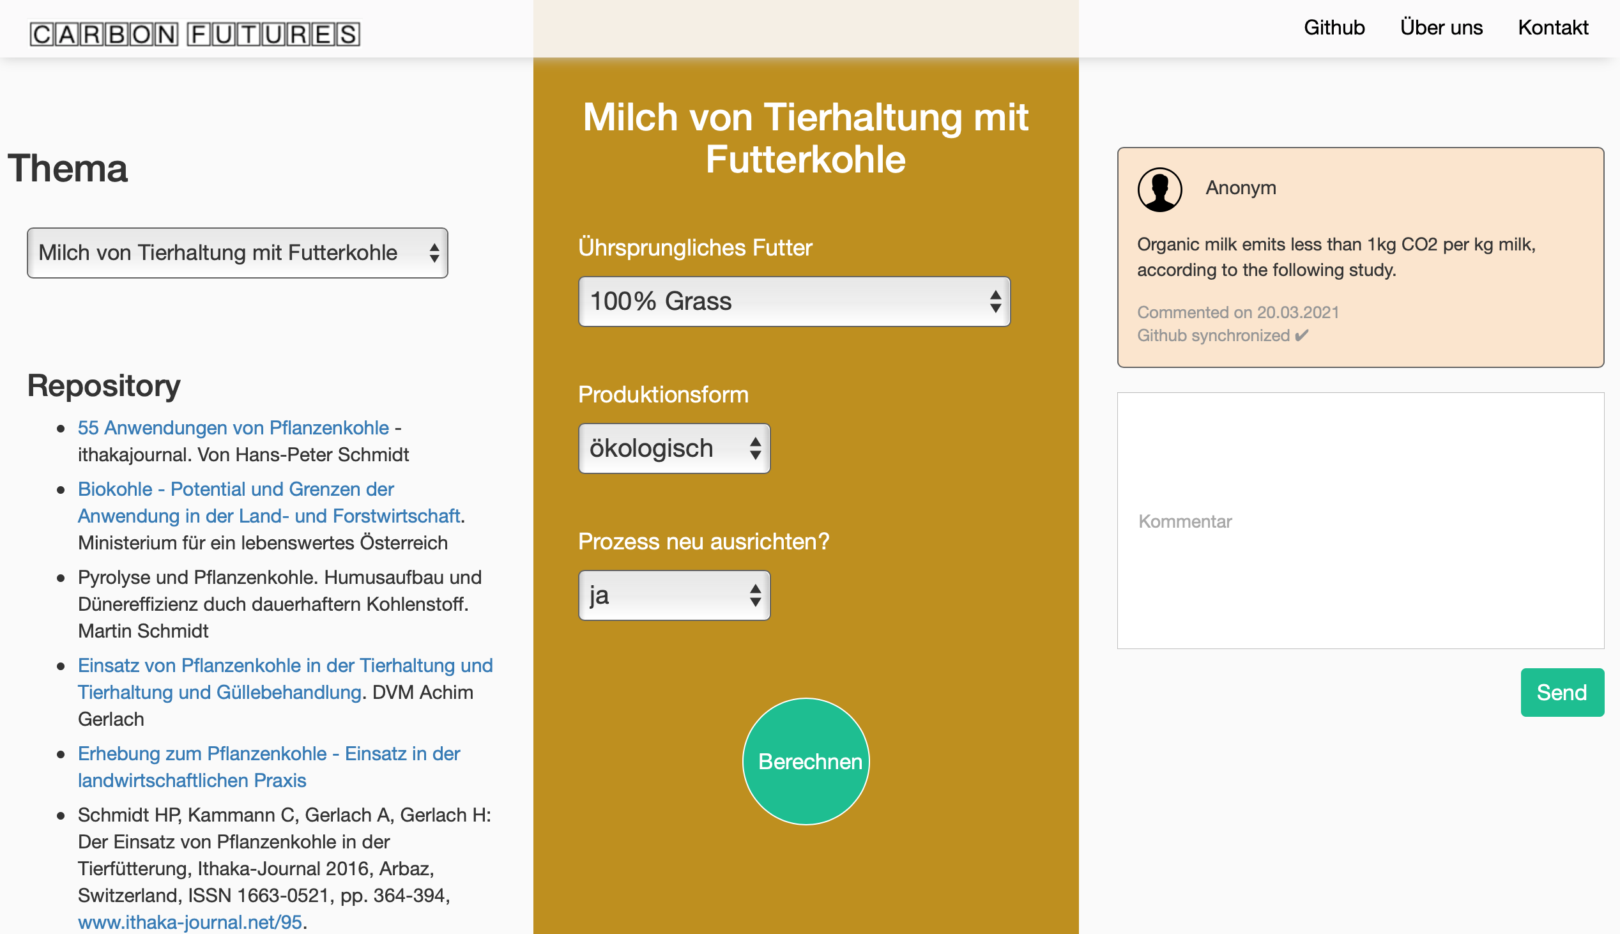Click the green Send button
This screenshot has width=1620, height=934.
(x=1562, y=692)
